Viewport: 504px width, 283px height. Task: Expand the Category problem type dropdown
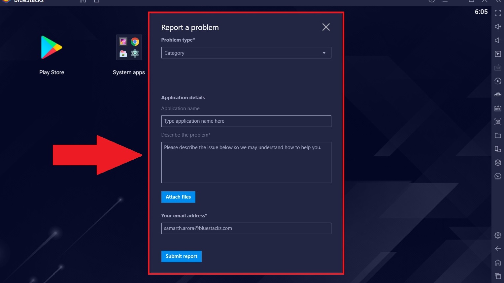click(246, 53)
